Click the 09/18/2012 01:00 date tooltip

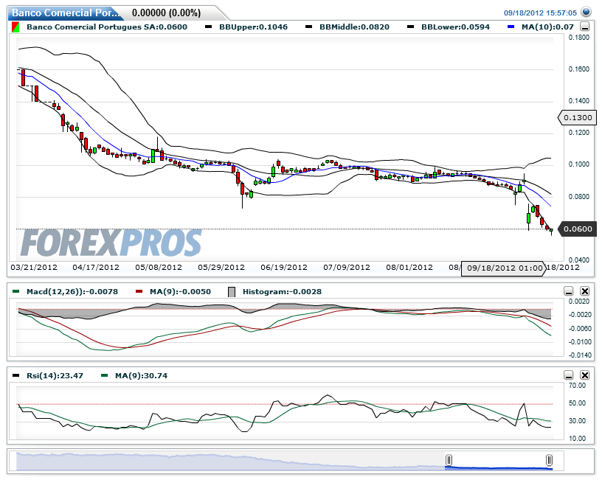(x=504, y=268)
